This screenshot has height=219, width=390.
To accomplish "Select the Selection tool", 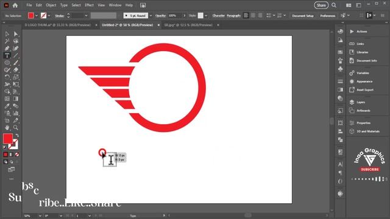I will click(7, 34).
